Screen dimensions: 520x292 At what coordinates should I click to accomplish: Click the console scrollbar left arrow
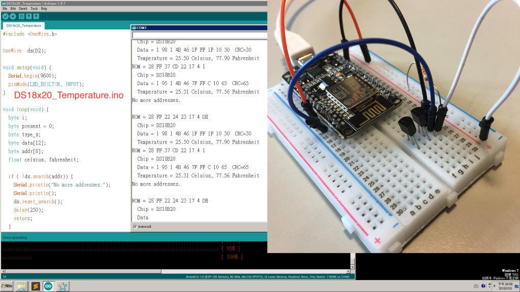click(4, 271)
